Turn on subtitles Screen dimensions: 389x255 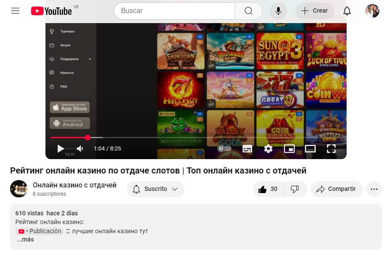[x=247, y=149]
